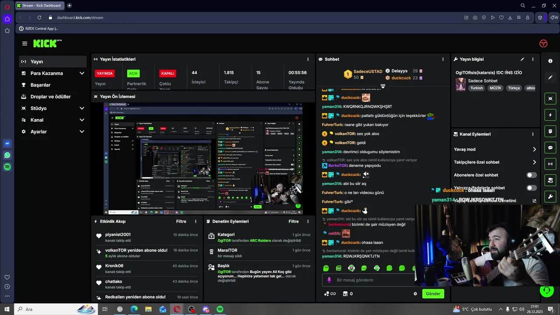This screenshot has width=560, height=315.
Task: Open Takipçilere özel sohbet options arrow
Action: [534, 162]
